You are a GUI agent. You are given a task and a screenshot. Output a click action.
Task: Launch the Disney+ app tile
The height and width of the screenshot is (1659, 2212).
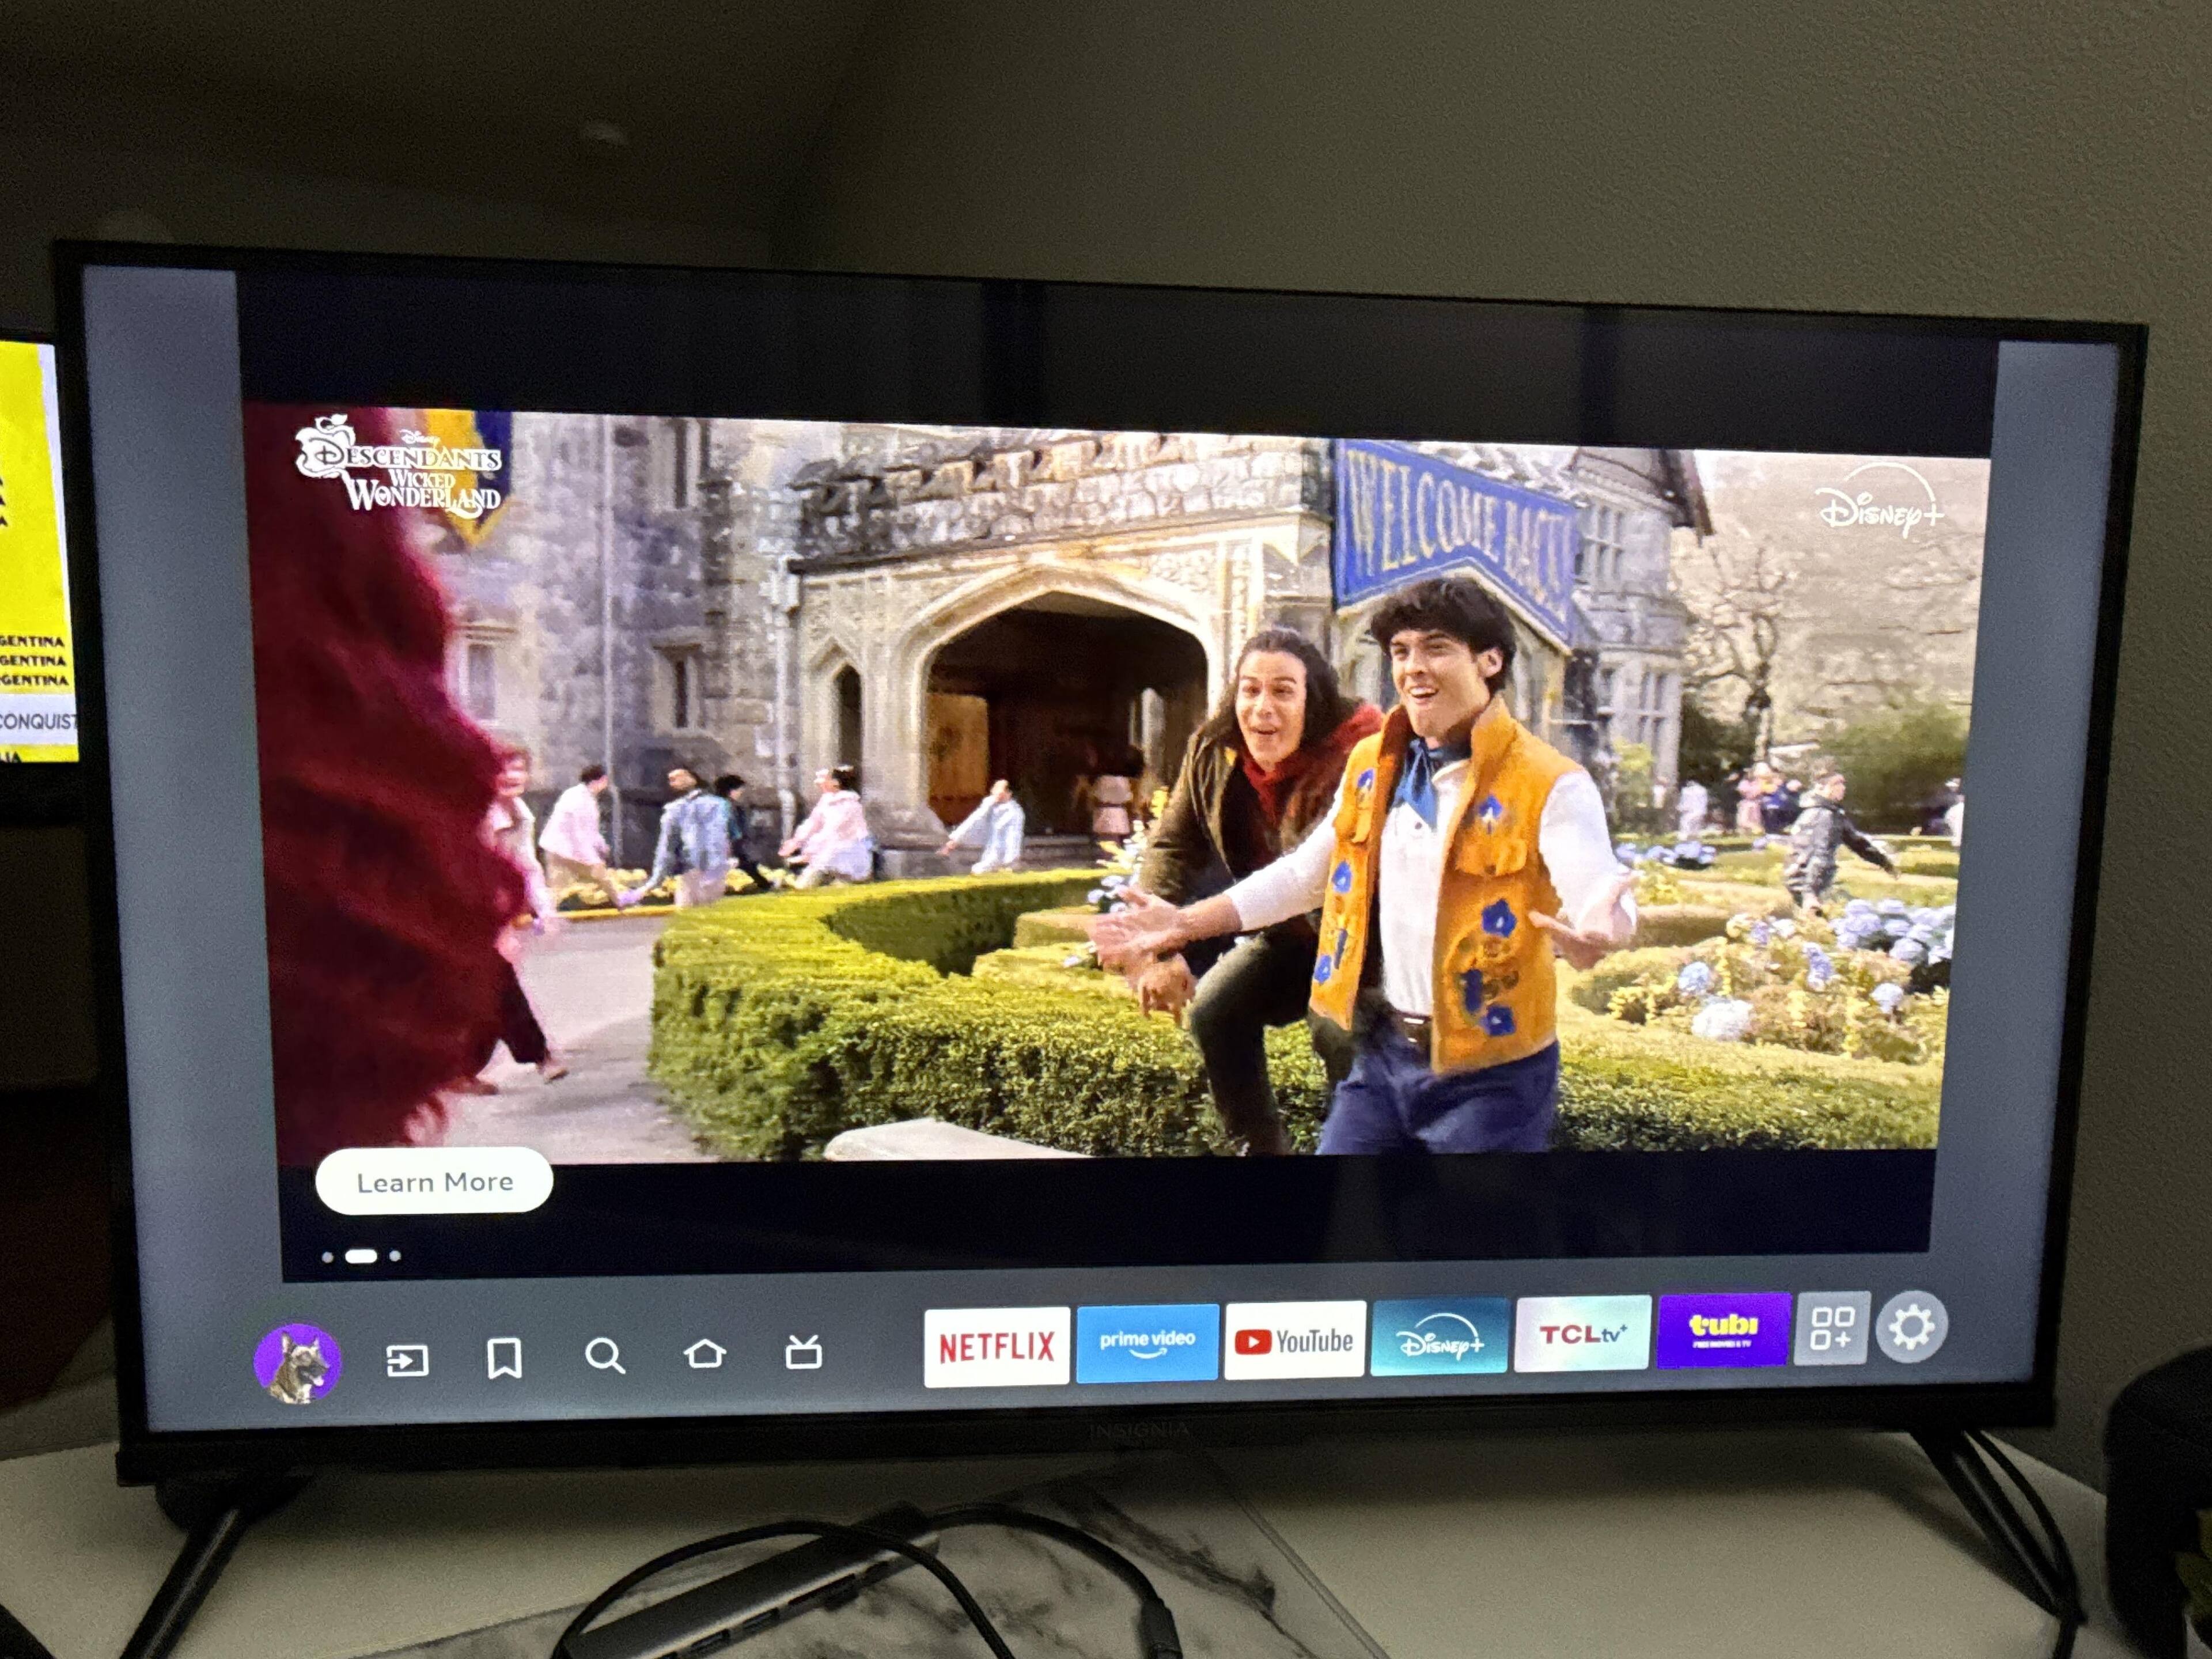pyautogui.click(x=1439, y=1336)
